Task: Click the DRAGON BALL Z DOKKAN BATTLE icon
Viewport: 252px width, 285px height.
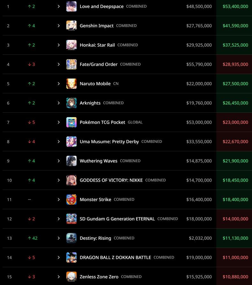Action: tap(71, 257)
